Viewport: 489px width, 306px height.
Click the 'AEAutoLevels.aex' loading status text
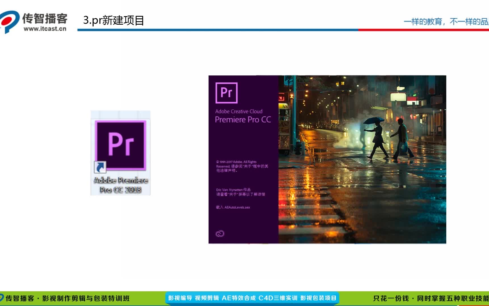237,207
